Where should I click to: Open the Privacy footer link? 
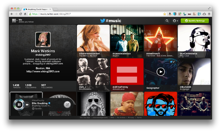tap(131, 117)
